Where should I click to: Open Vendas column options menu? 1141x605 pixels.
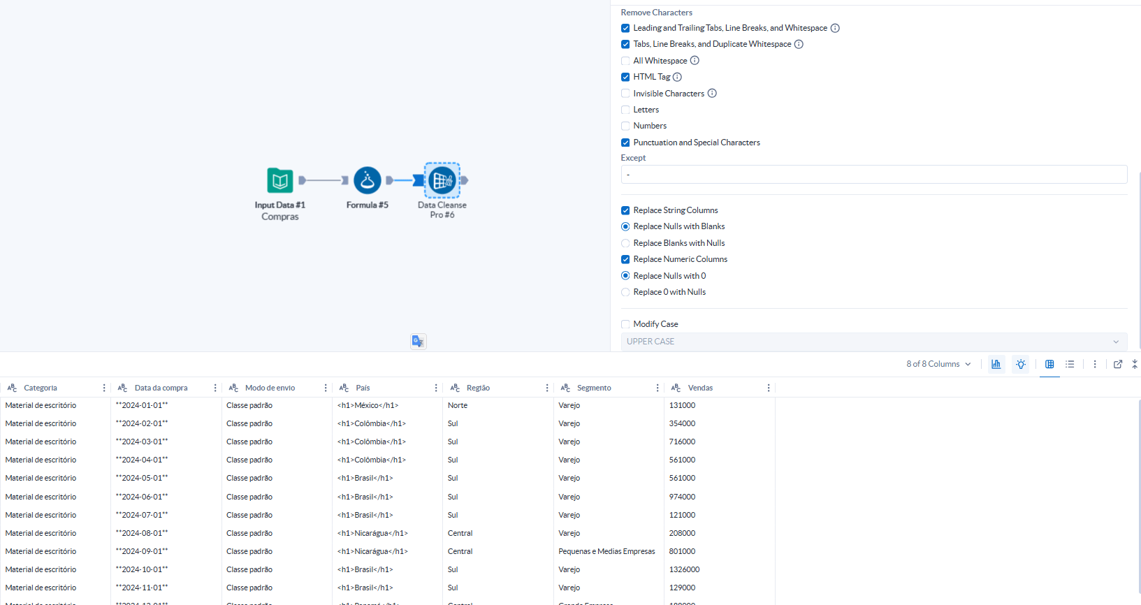click(769, 388)
